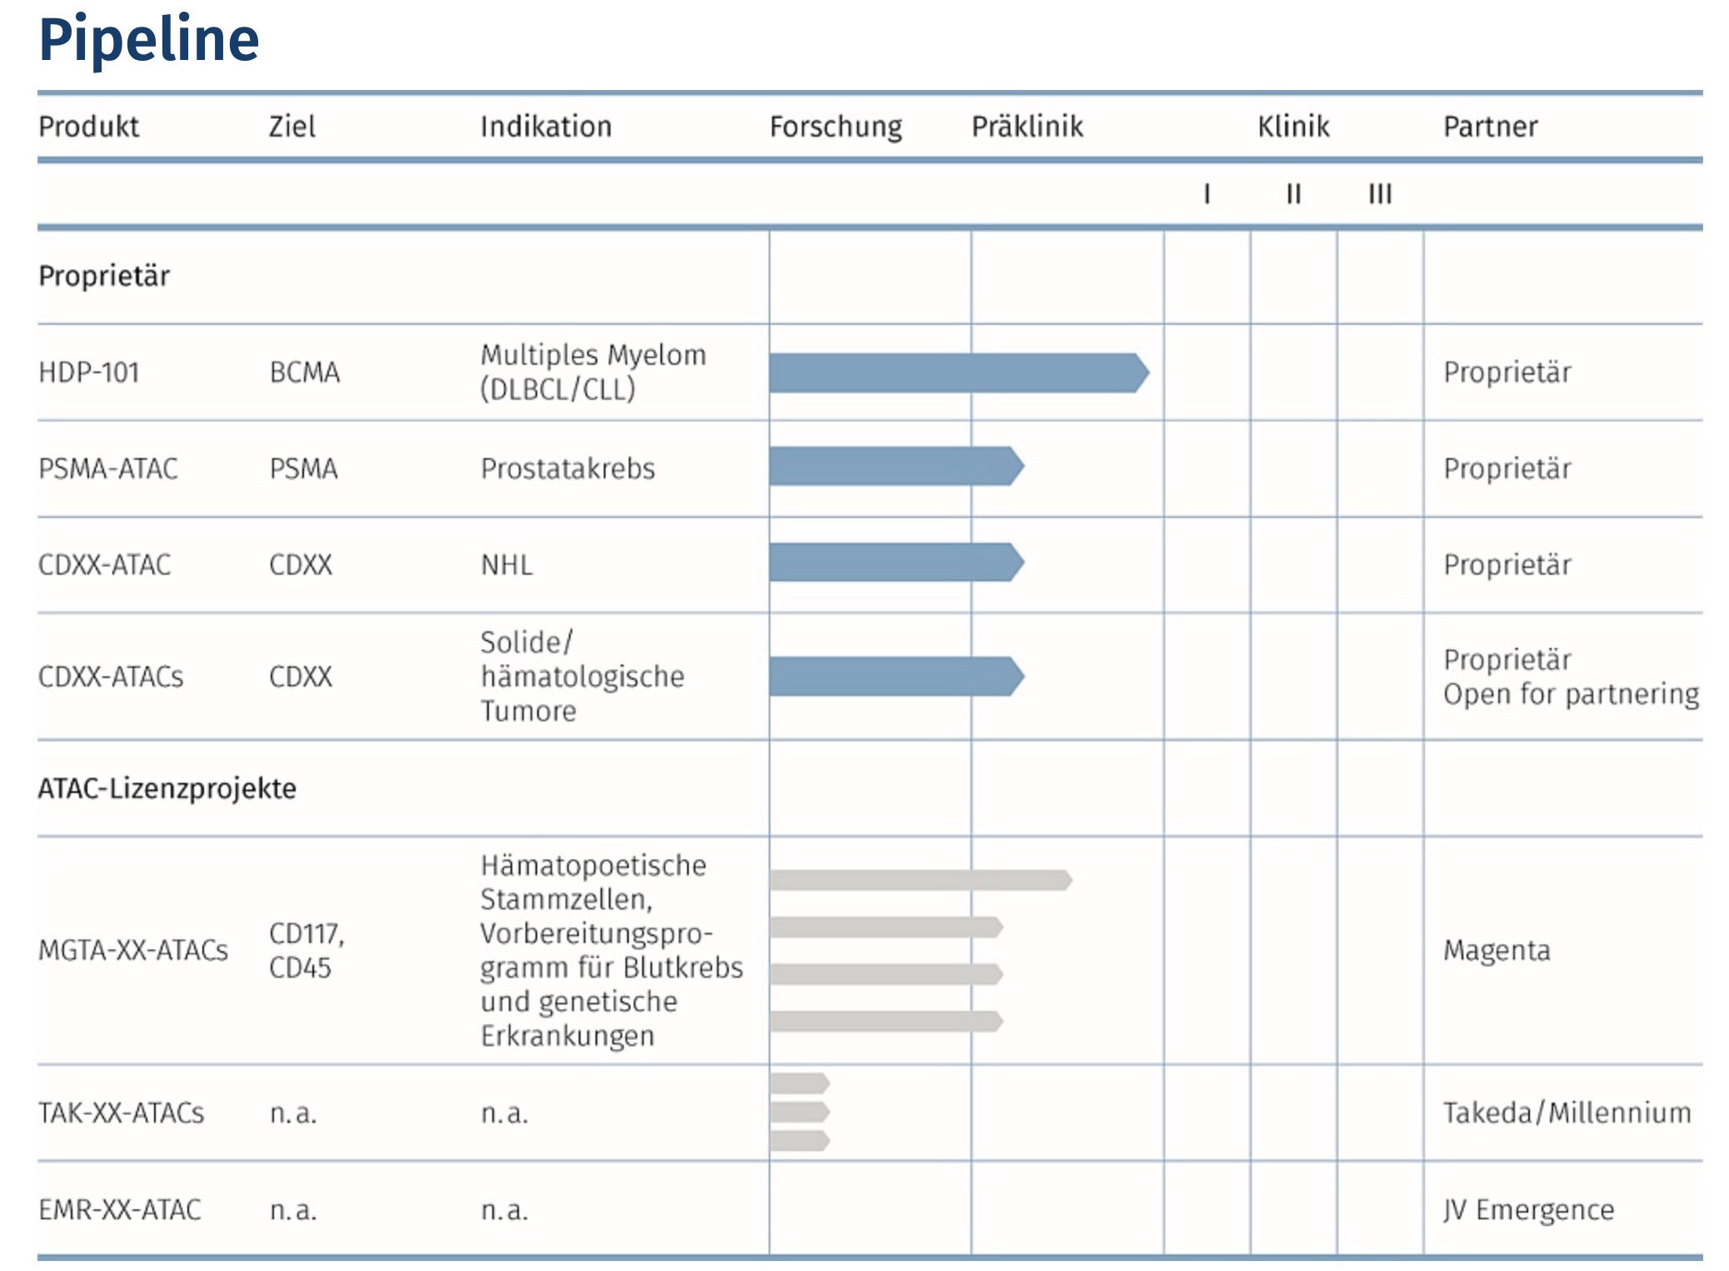The height and width of the screenshot is (1271, 1729).
Task: Click the JV Emergence partner text
Action: 1528,1209
